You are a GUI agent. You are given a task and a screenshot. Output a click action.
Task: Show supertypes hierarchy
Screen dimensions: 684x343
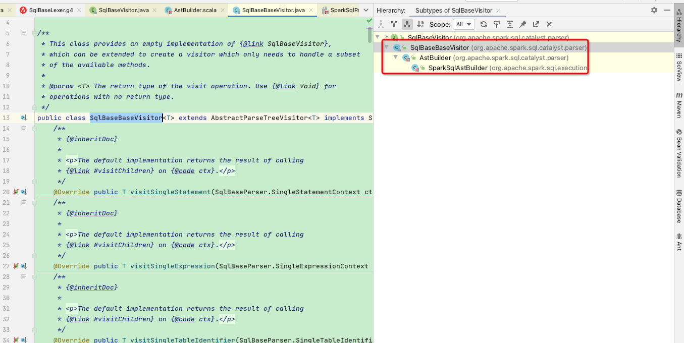click(394, 24)
